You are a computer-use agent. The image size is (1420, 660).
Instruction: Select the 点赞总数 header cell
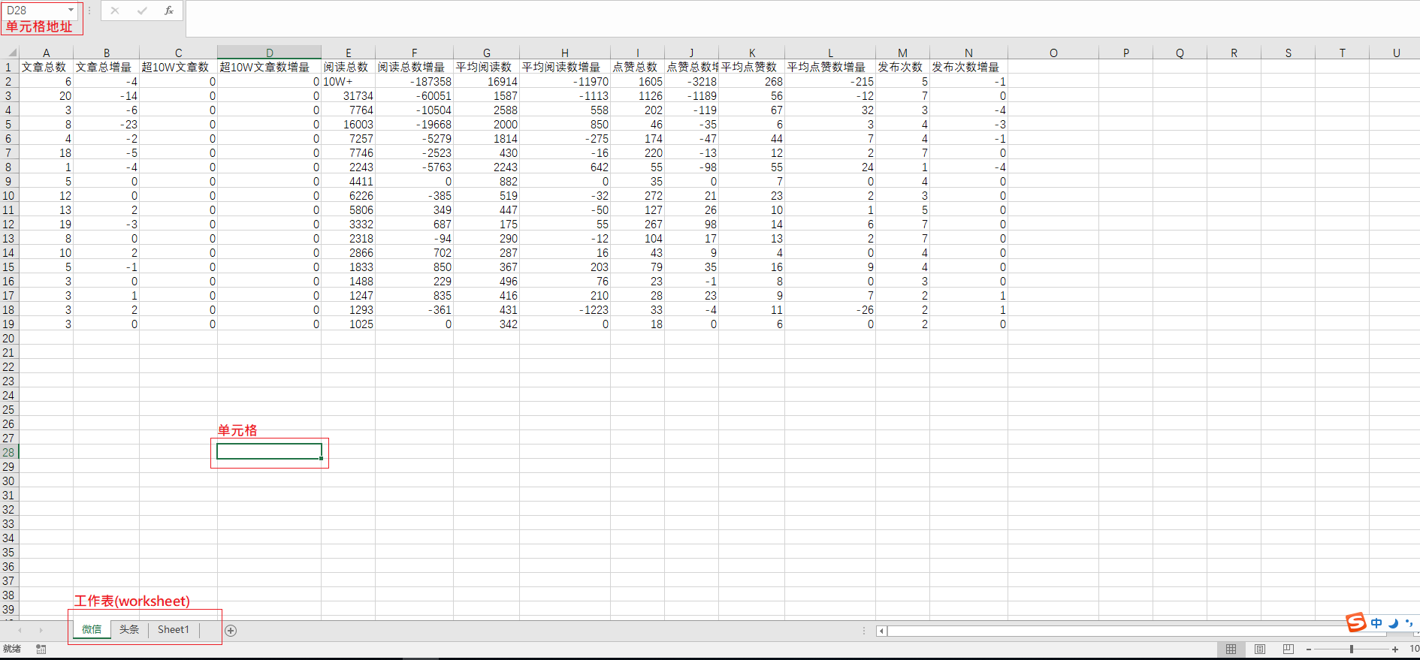coord(638,68)
